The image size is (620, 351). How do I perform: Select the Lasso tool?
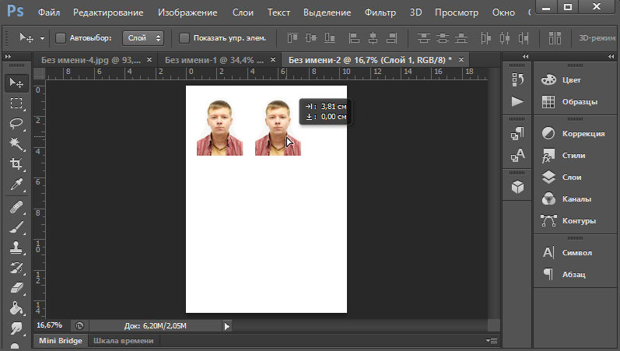point(16,123)
